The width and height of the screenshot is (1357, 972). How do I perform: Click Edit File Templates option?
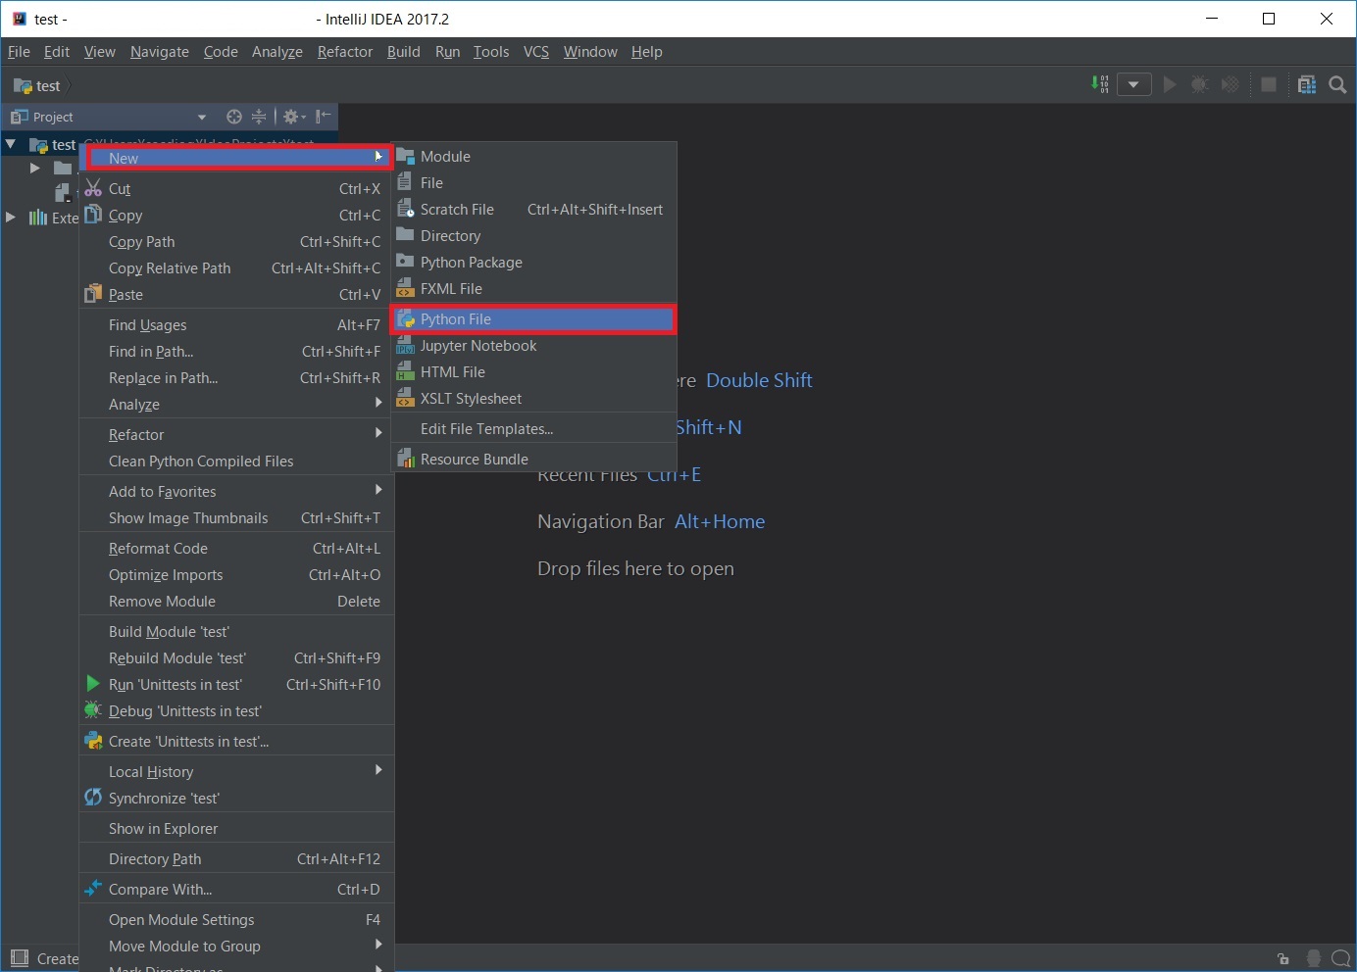click(486, 429)
